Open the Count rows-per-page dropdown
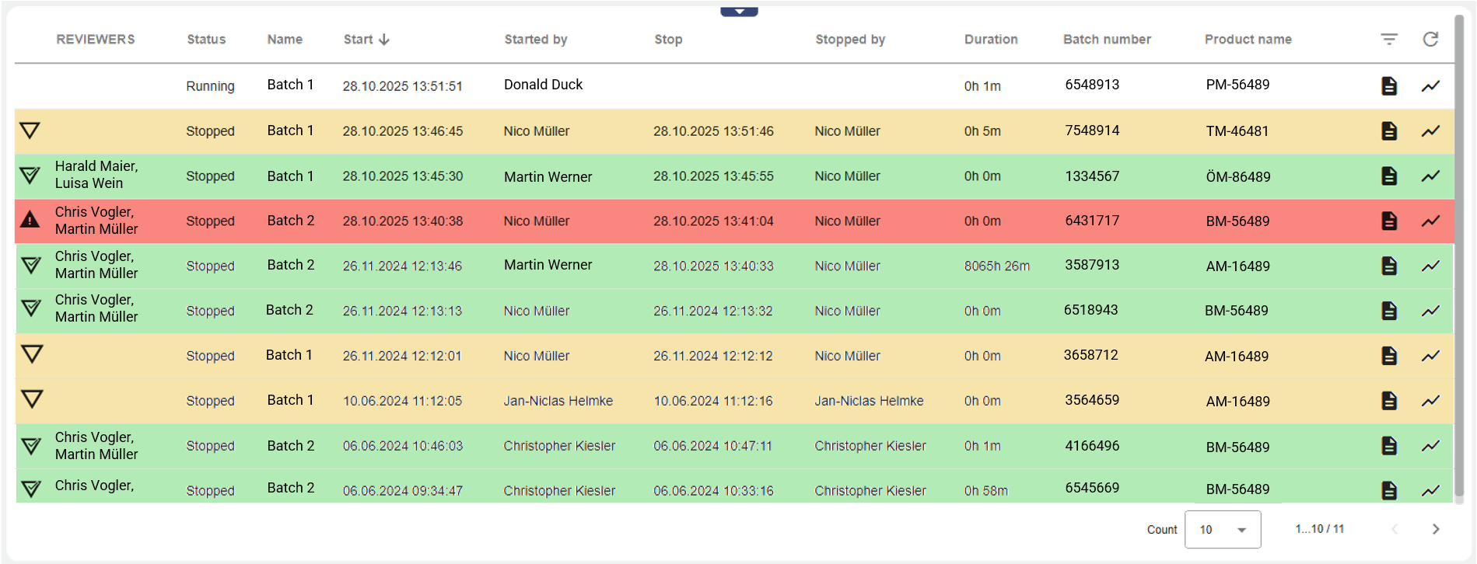The height and width of the screenshot is (564, 1477). click(x=1222, y=530)
